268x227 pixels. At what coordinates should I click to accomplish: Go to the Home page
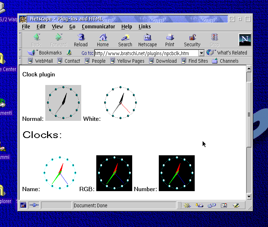[x=103, y=40]
